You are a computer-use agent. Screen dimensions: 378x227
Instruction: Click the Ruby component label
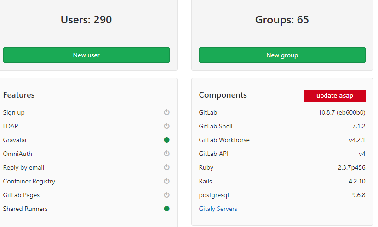(206, 167)
